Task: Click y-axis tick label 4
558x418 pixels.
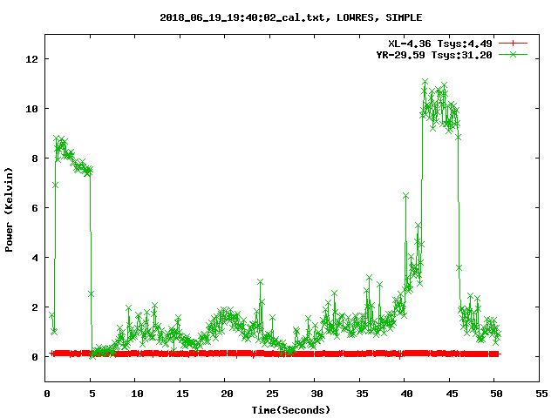Action: click(35, 258)
